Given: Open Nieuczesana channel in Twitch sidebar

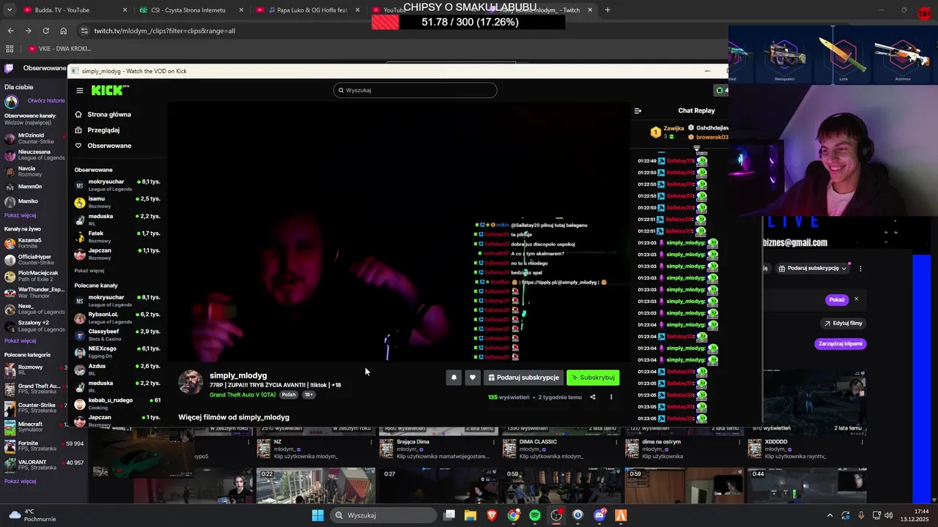Looking at the screenshot, I should [x=34, y=154].
